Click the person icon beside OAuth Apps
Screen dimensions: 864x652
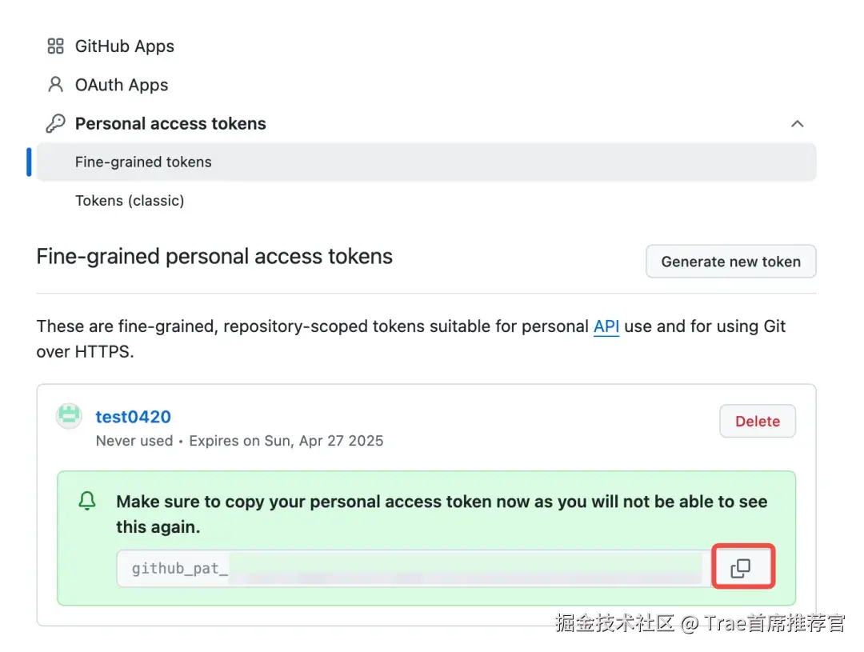pyautogui.click(x=56, y=84)
